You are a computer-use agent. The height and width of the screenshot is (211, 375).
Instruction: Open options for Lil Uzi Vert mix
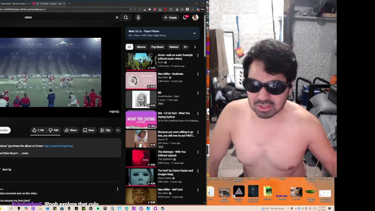point(198,113)
